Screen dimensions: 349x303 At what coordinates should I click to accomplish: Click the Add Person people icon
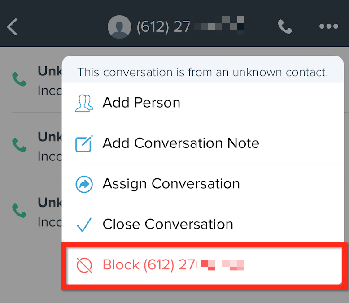(x=84, y=103)
